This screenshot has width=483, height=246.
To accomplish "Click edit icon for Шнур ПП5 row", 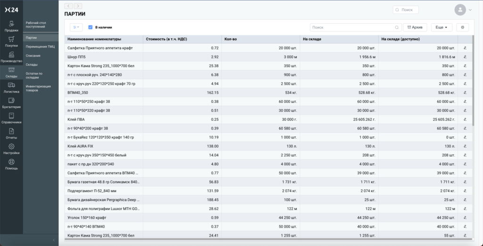I will point(465,57).
